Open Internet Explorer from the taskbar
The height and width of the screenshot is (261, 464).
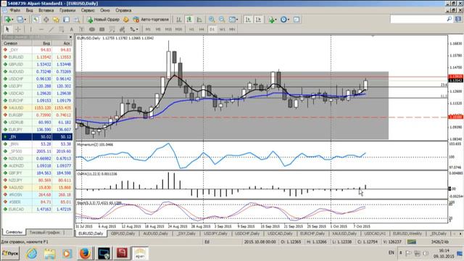(x=31, y=253)
